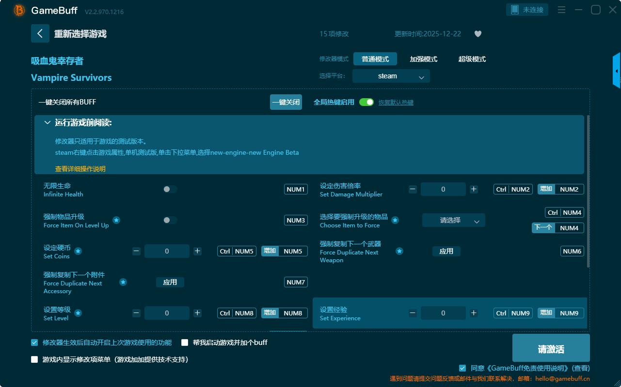Switch to 超级模式 mode tab
This screenshot has height=387, width=621.
point(472,59)
